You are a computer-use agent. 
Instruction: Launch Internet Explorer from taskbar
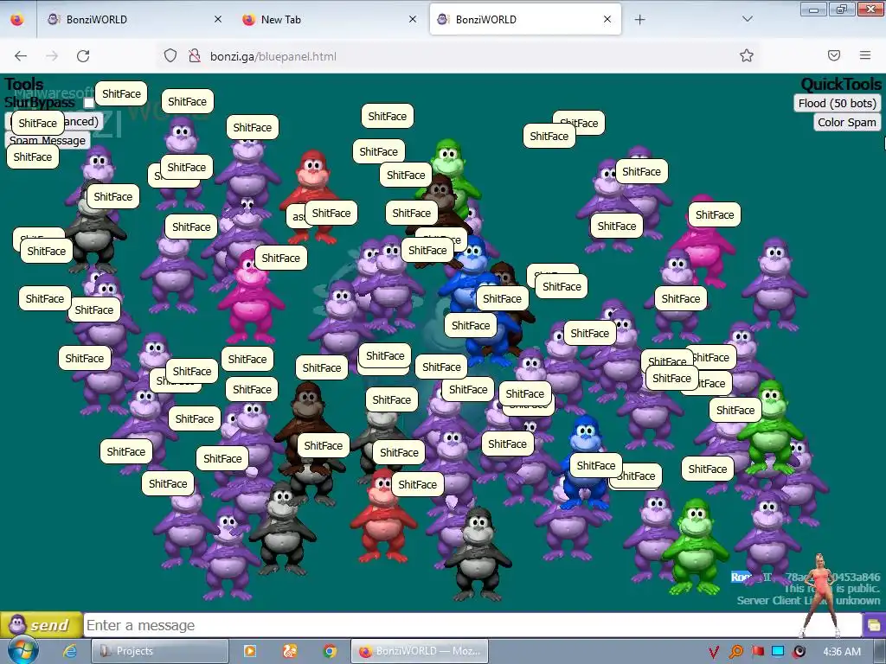tap(69, 651)
